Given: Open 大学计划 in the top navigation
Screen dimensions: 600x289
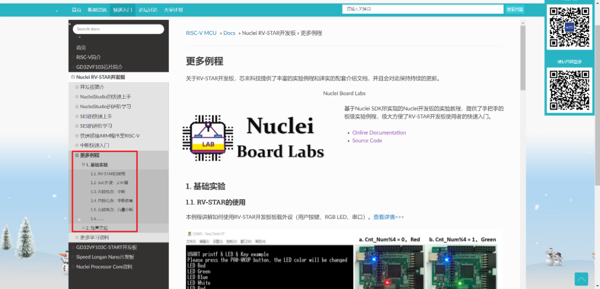Looking at the screenshot, I should (173, 9).
